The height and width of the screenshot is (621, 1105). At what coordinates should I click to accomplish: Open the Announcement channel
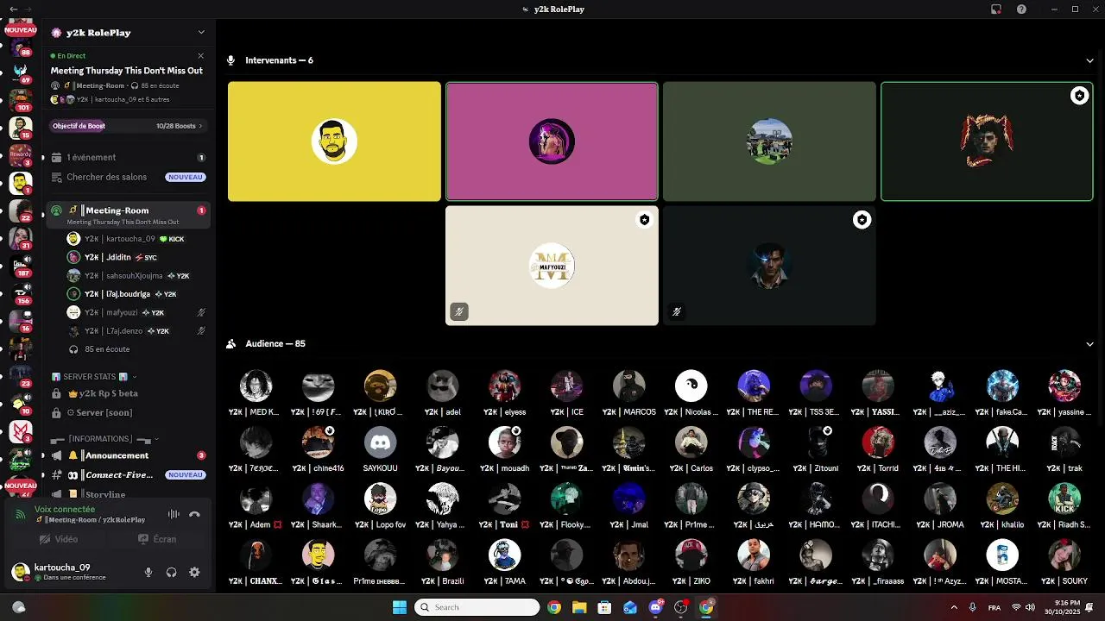pyautogui.click(x=128, y=455)
